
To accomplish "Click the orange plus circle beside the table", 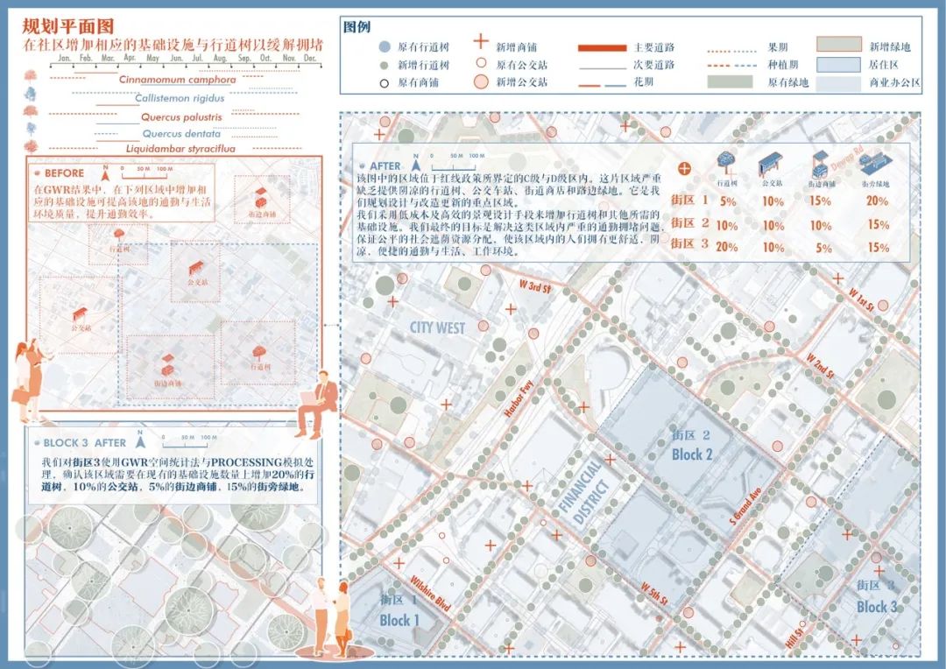I will pyautogui.click(x=685, y=168).
